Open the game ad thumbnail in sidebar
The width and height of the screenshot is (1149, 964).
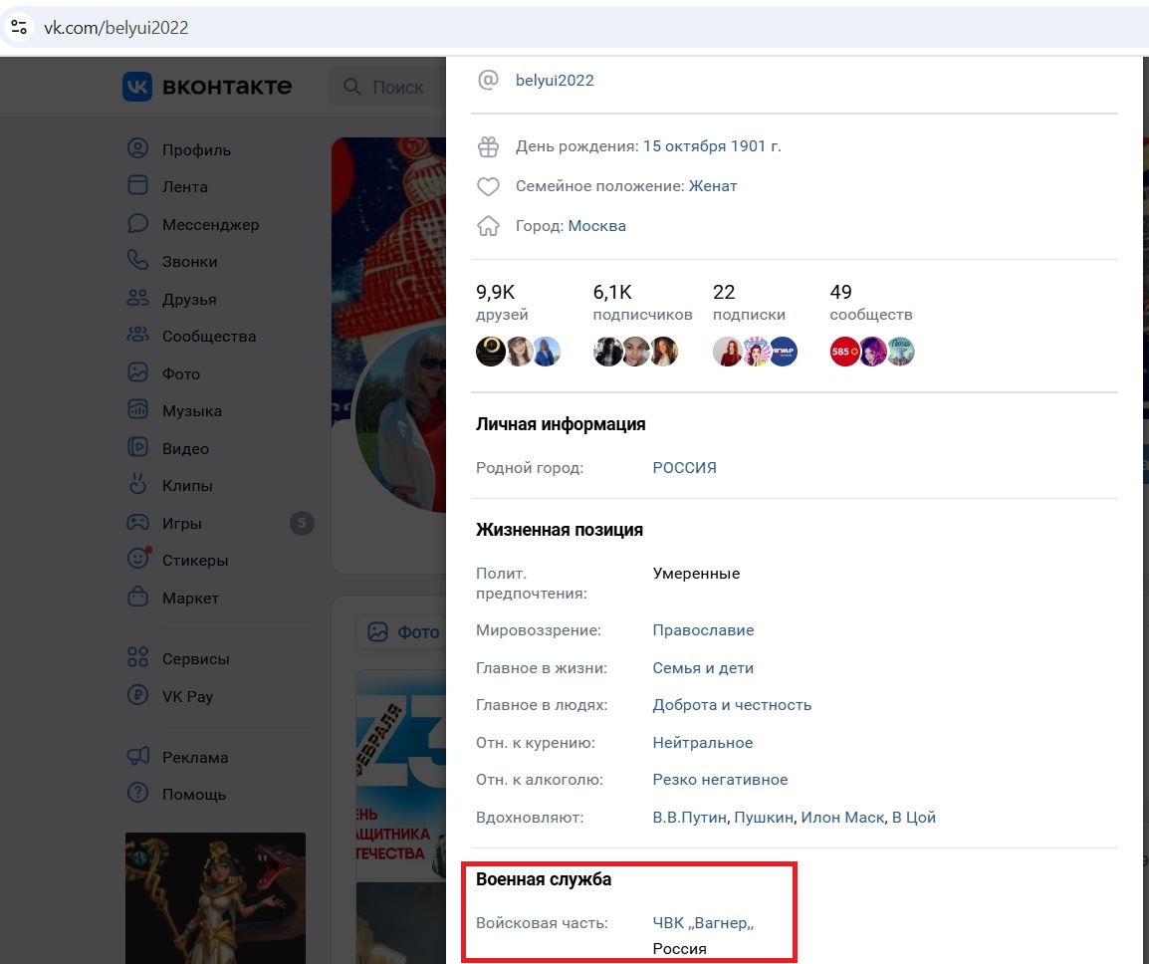tap(215, 898)
